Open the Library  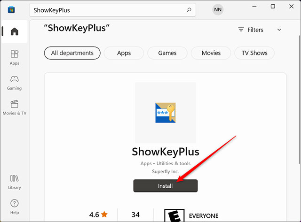click(x=15, y=182)
